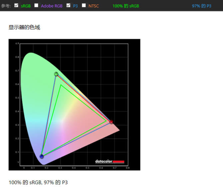This screenshot has width=223, height=187.
Task: Enable the Adobe RGB reference checkbox
Action: coord(36,6)
